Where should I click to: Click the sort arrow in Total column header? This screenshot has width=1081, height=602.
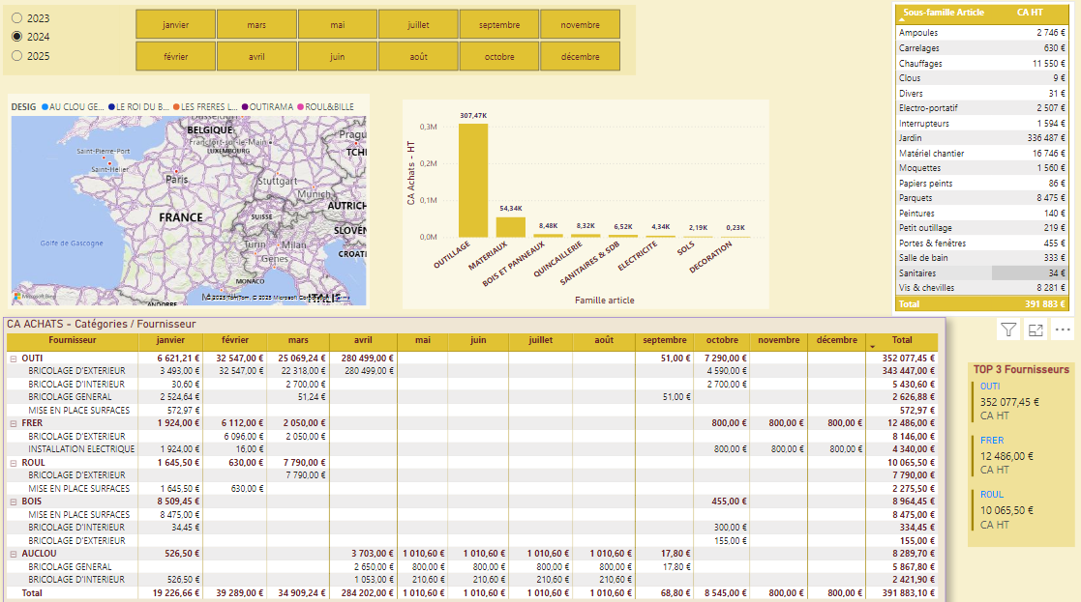(874, 345)
